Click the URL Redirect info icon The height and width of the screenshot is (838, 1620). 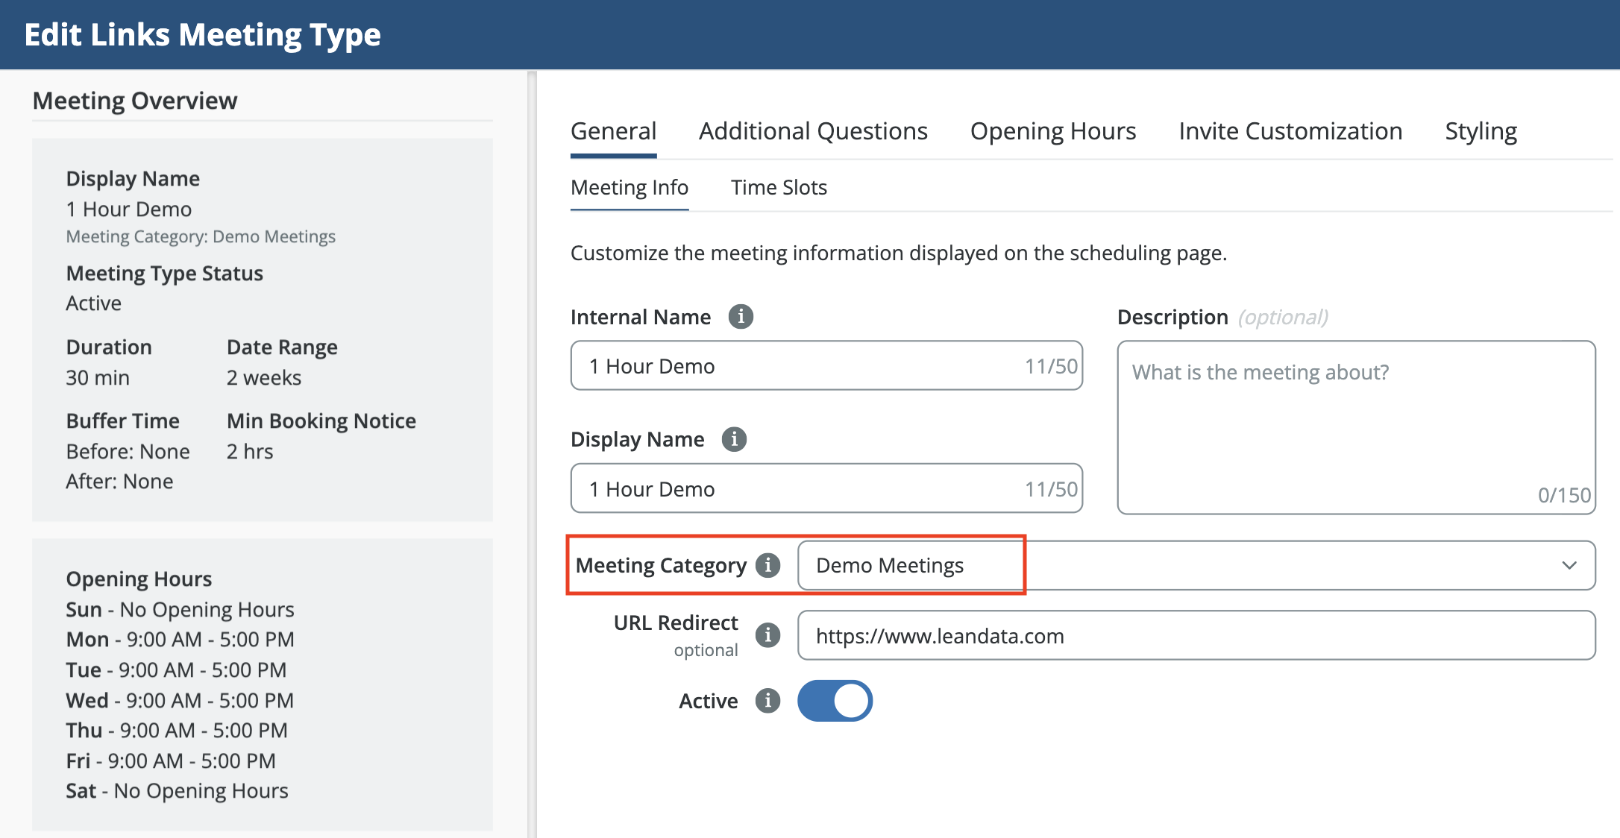coord(767,635)
